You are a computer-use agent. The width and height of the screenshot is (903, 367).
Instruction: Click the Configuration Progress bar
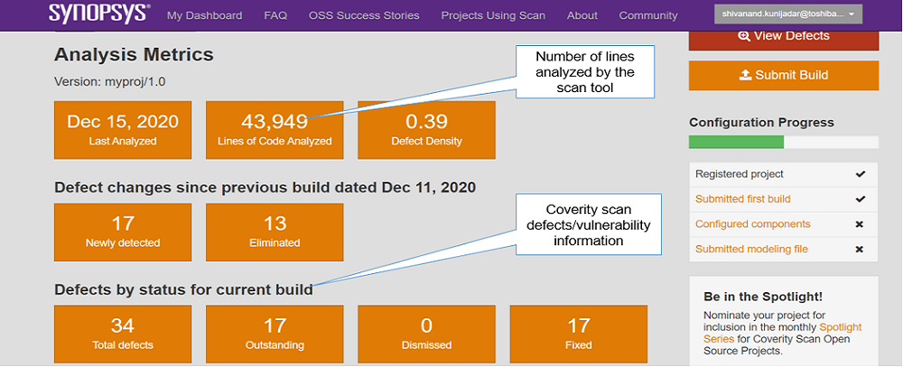click(784, 142)
